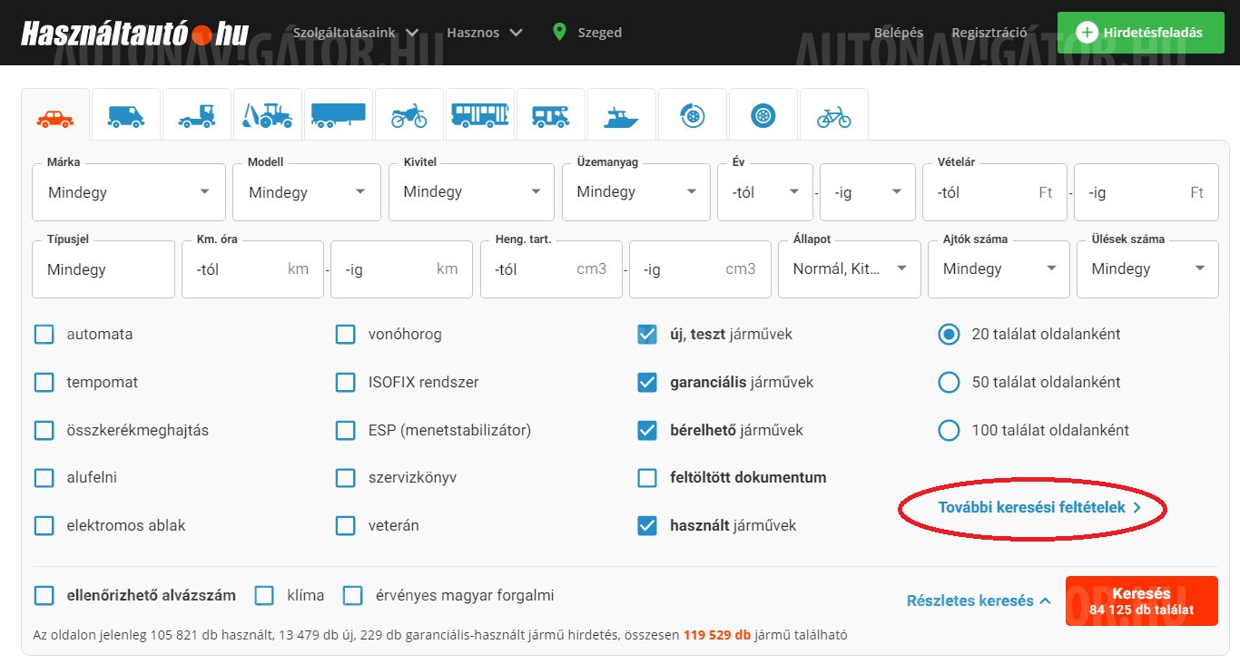Open the boat category tab icon
The image size is (1240, 664).
click(x=621, y=116)
